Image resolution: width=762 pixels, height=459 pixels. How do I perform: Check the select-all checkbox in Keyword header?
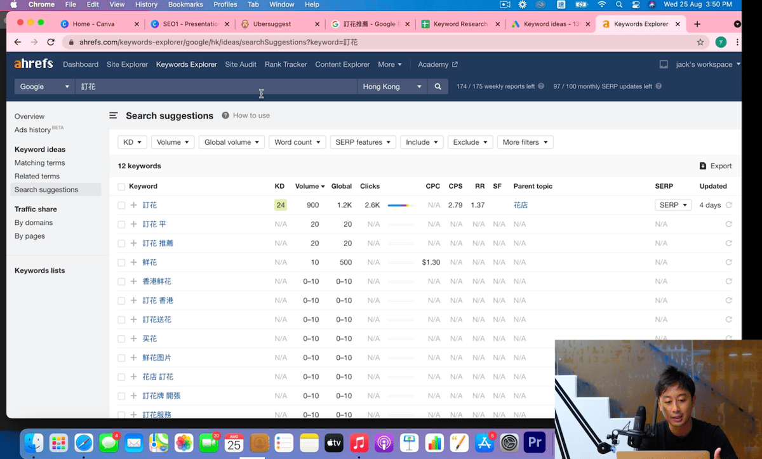(121, 187)
